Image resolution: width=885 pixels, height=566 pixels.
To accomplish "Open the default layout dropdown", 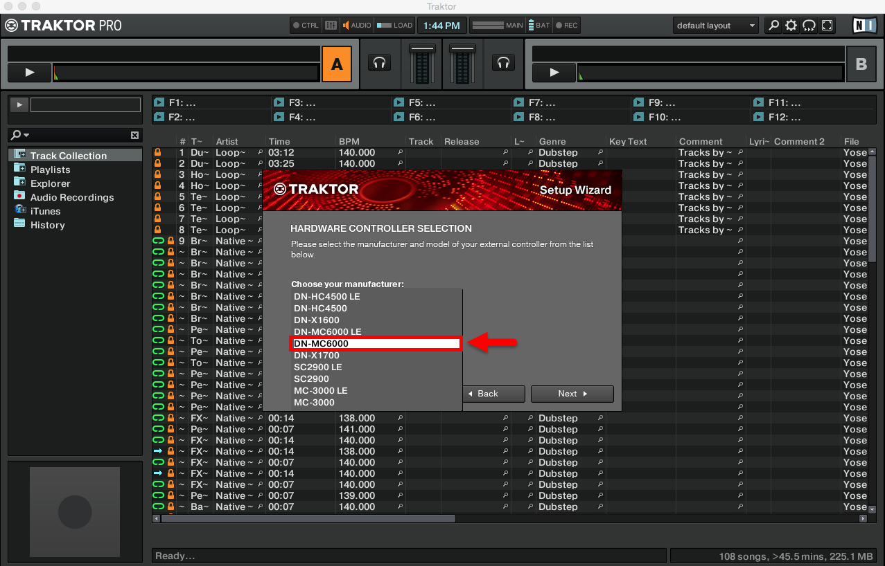I will click(715, 25).
